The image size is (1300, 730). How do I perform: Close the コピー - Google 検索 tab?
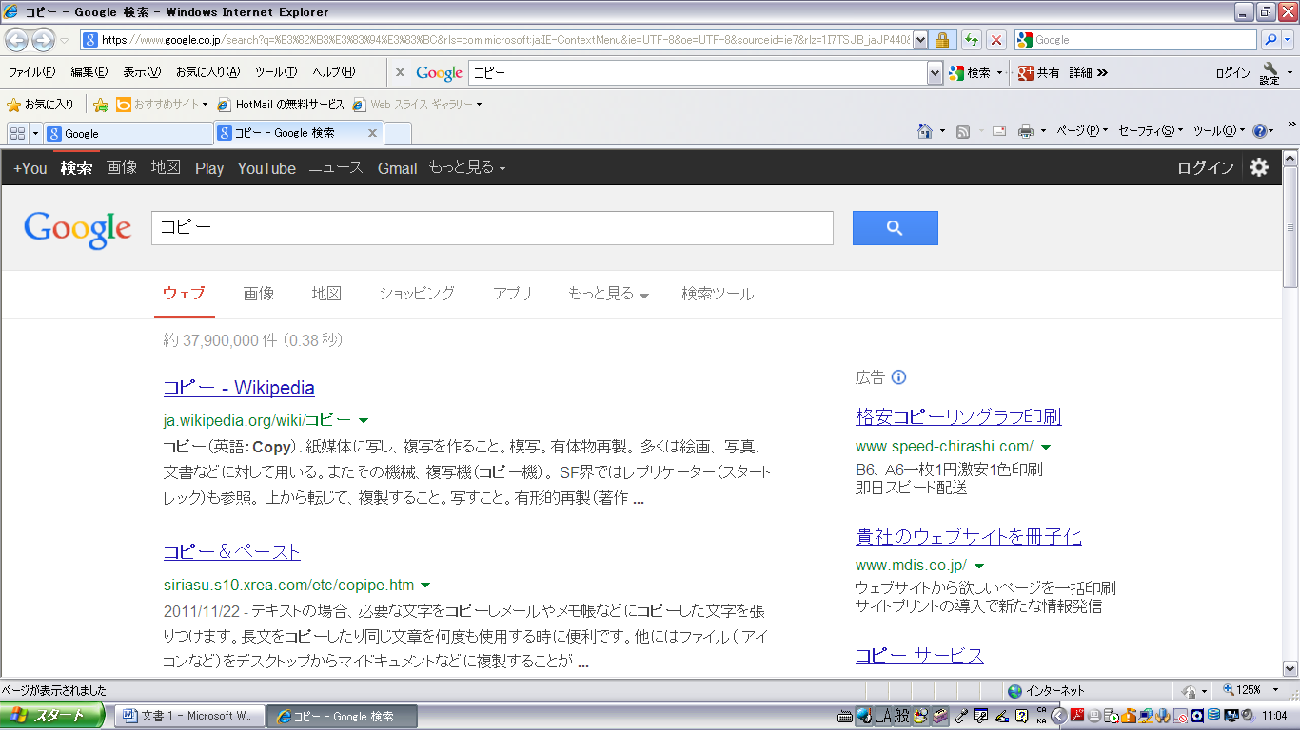373,134
